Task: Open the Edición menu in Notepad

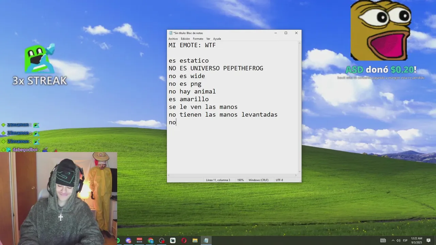Action: click(185, 39)
